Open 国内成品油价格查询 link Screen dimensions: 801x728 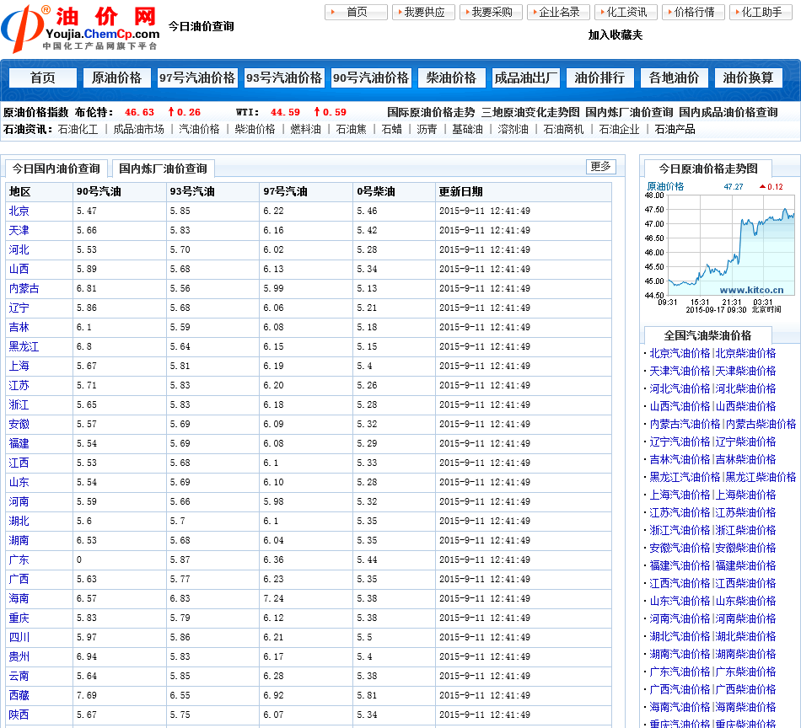pos(728,112)
